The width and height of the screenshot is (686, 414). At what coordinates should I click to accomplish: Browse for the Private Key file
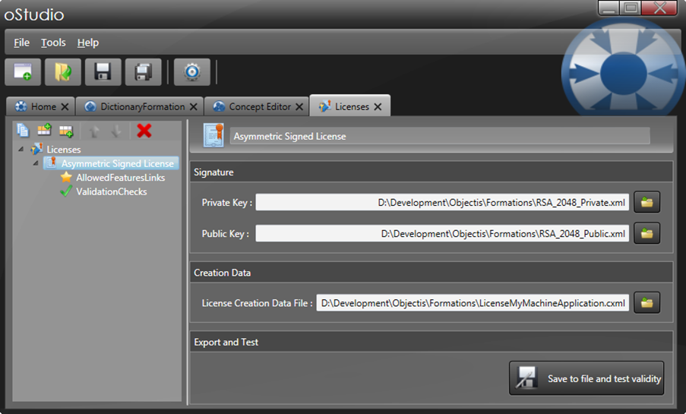point(646,202)
